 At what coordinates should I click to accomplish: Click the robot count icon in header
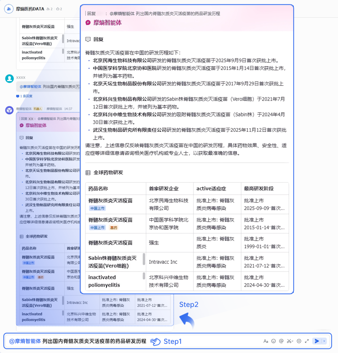[58, 9]
